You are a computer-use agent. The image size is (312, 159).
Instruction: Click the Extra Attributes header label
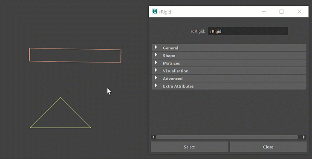pos(178,86)
